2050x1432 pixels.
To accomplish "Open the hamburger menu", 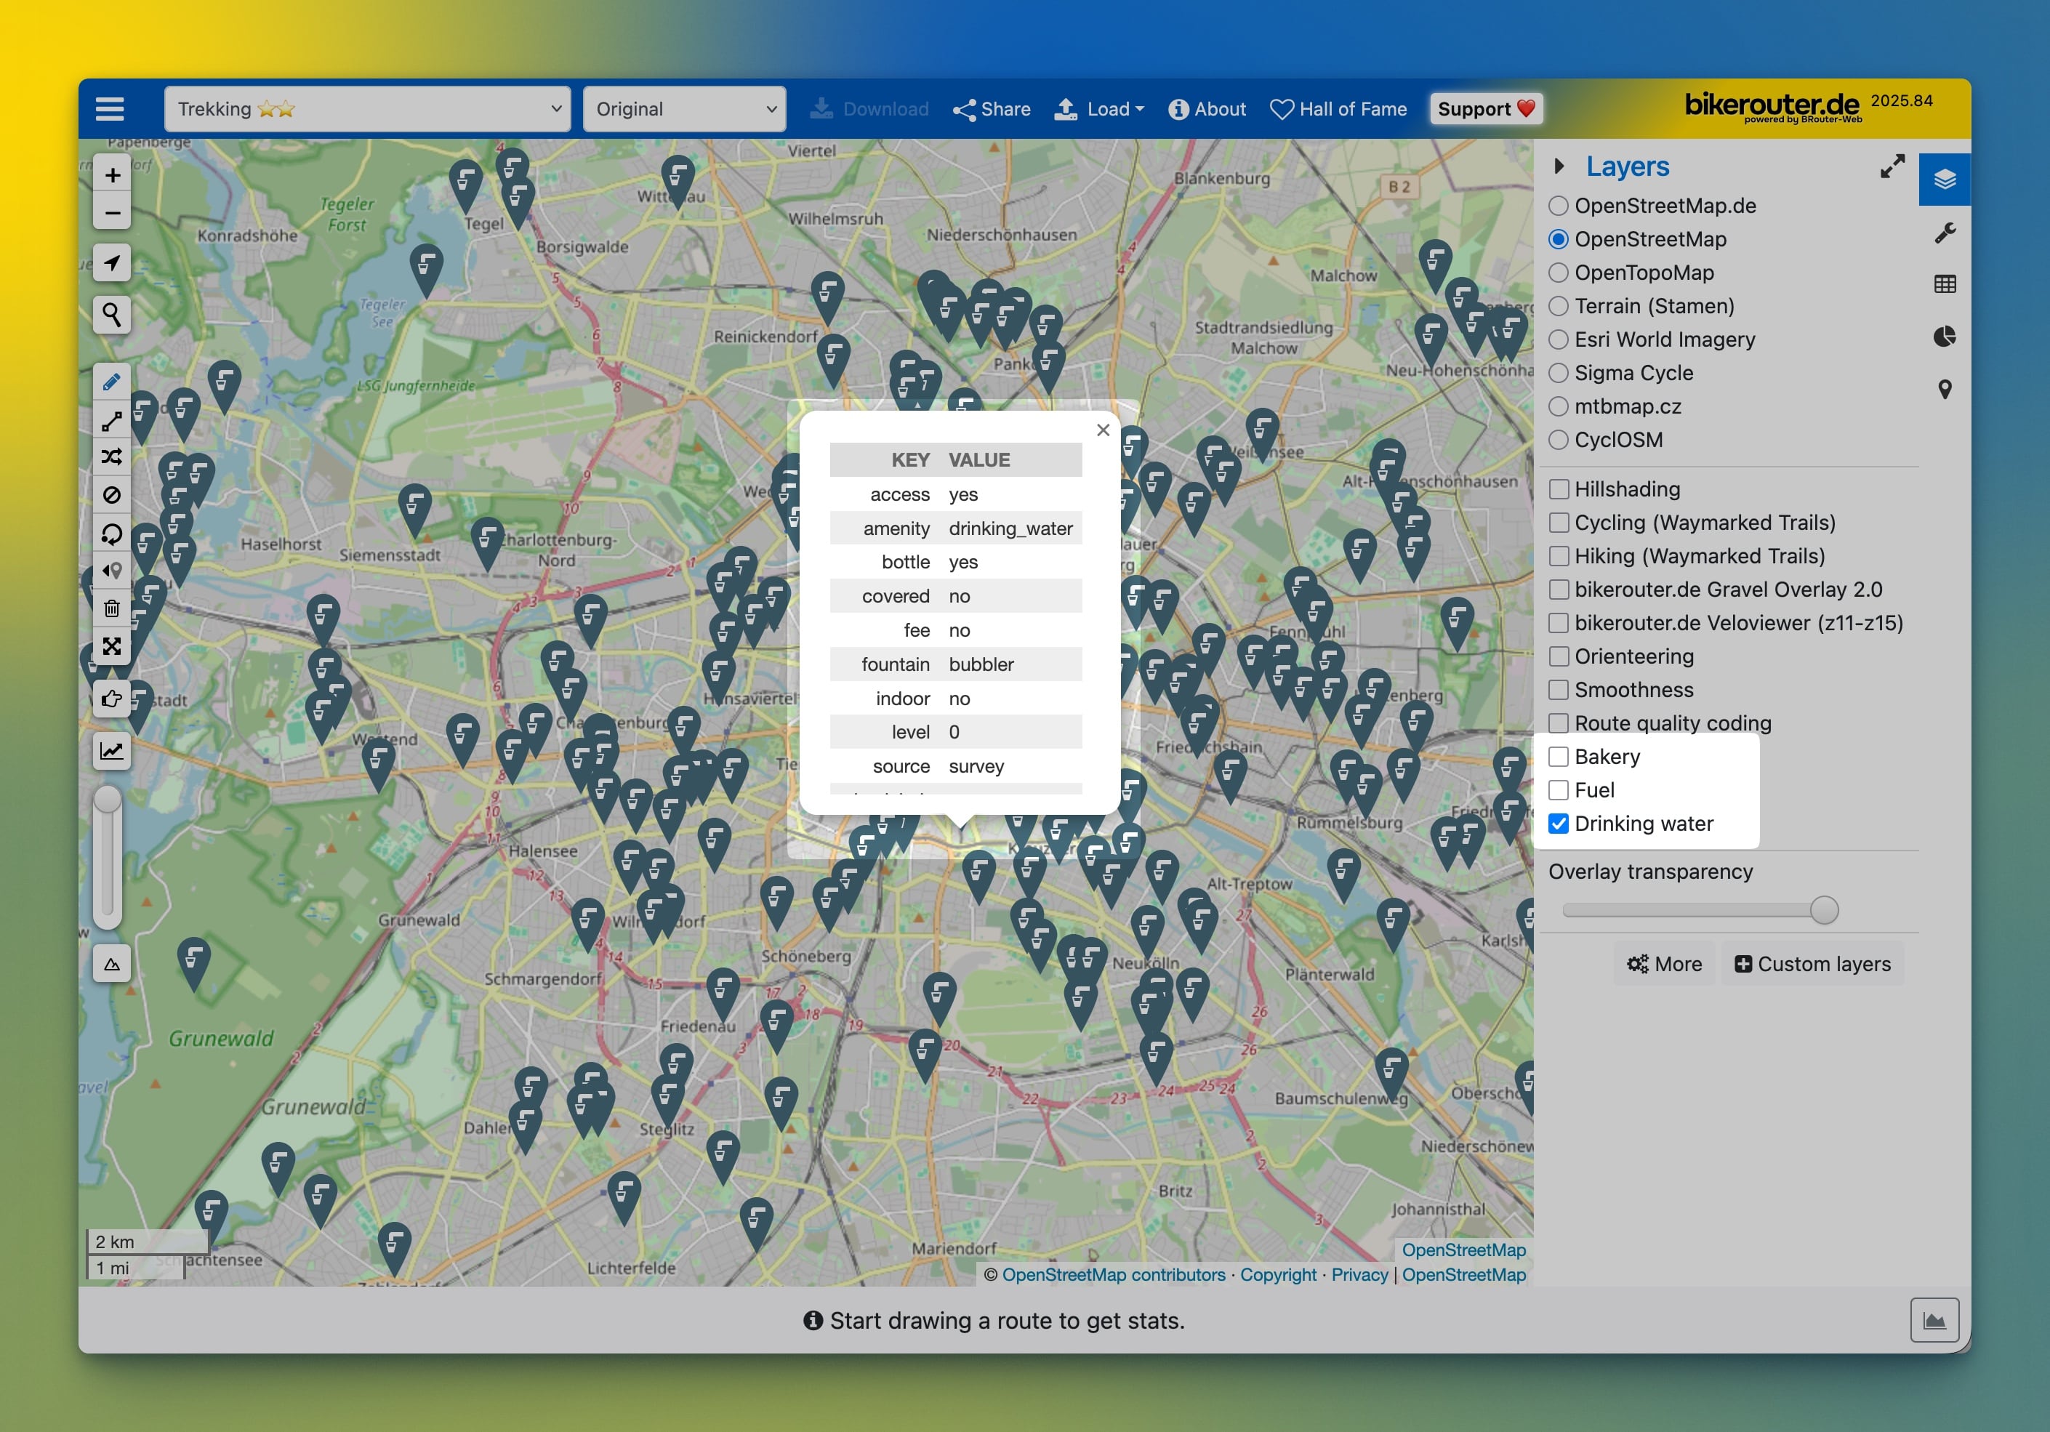I will [110, 109].
